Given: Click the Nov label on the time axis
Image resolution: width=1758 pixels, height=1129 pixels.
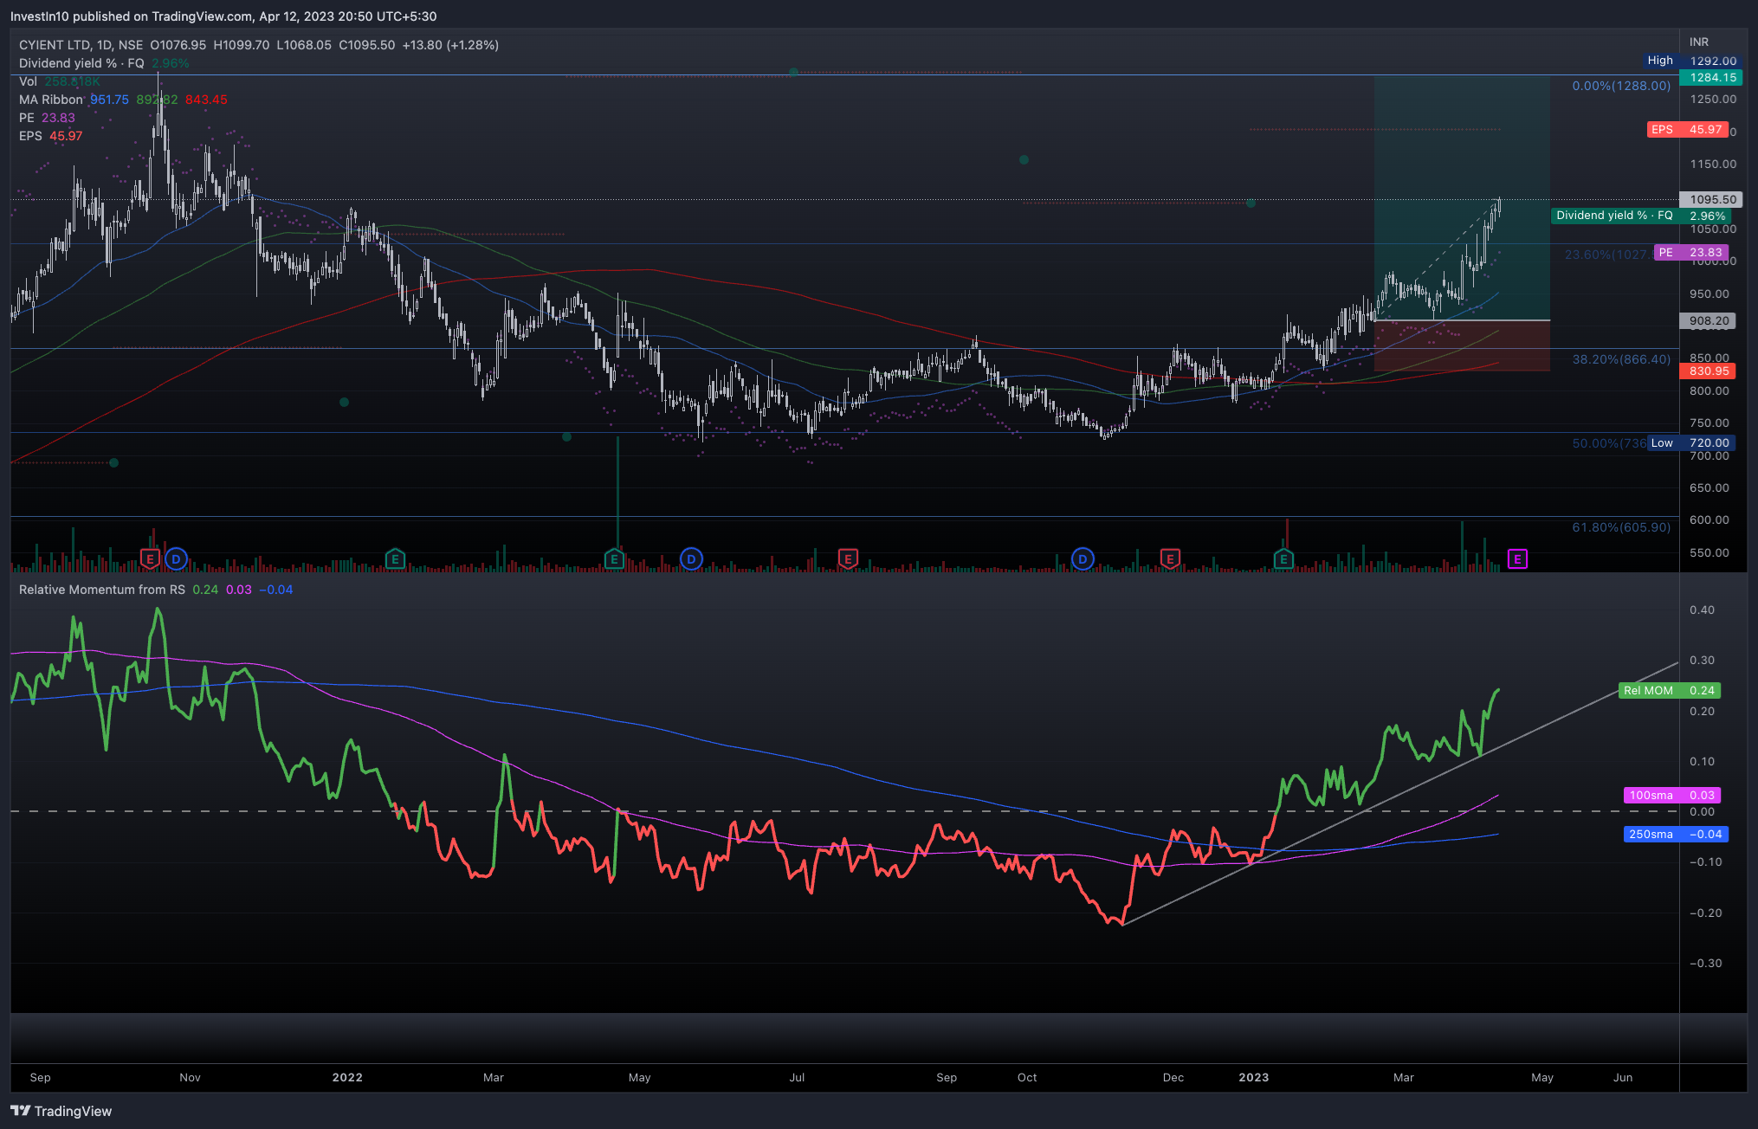Looking at the screenshot, I should 190,1077.
